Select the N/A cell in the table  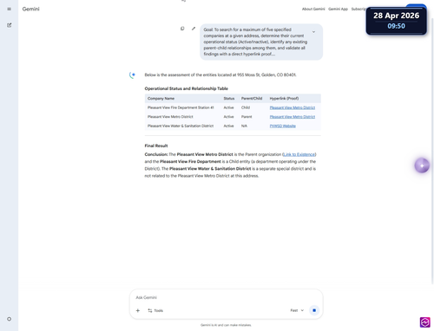[244, 126]
